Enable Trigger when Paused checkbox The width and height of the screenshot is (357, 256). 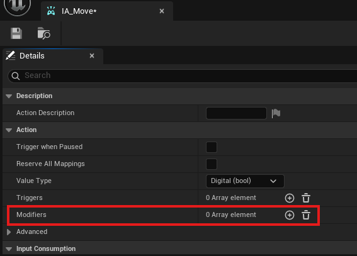coord(212,147)
